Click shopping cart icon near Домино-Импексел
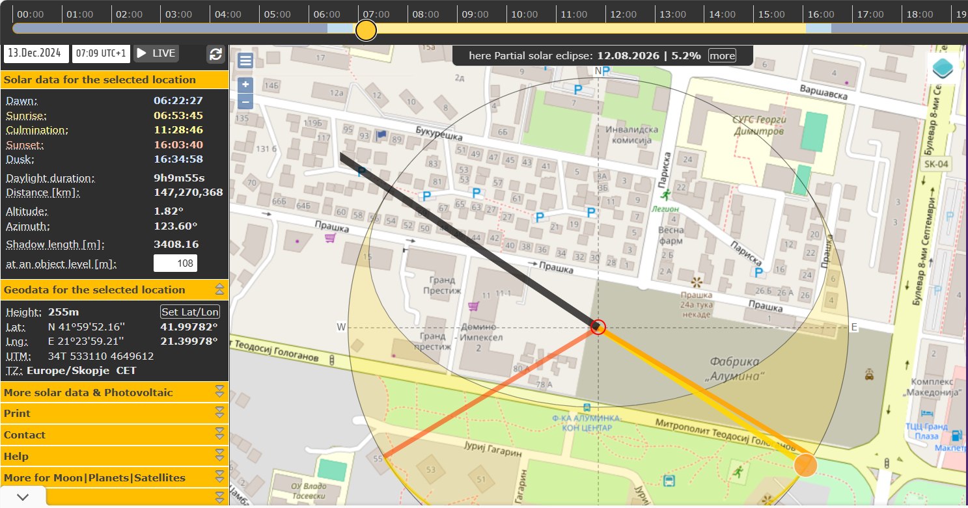The width and height of the screenshot is (968, 508). [x=473, y=306]
